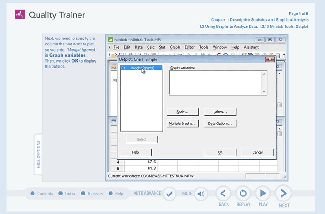This screenshot has height=214, width=325.
Task: Go back to the previous page
Action: click(x=224, y=194)
